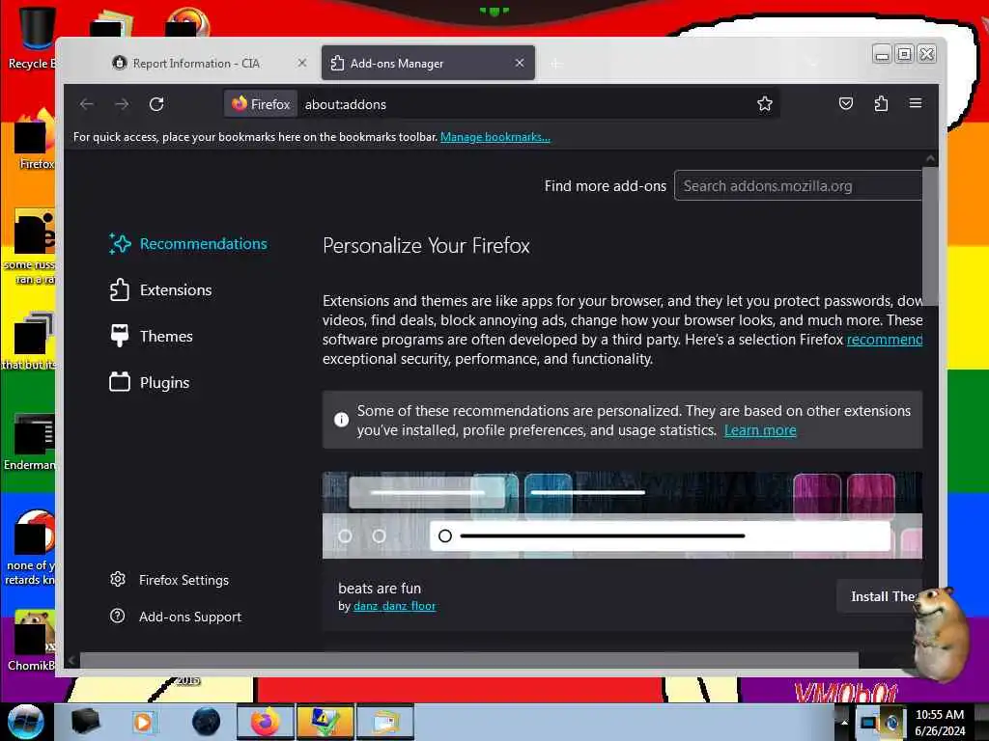Click the Personalize Your Firefox heading
This screenshot has height=741, width=989.
(x=426, y=246)
